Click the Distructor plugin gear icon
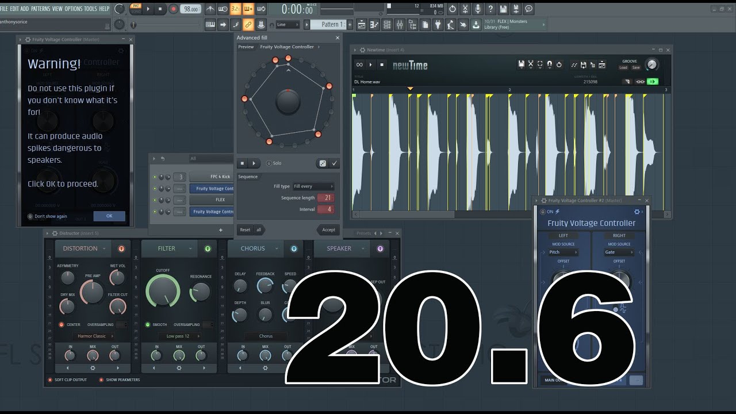This screenshot has height=414, width=736. pyautogui.click(x=55, y=233)
